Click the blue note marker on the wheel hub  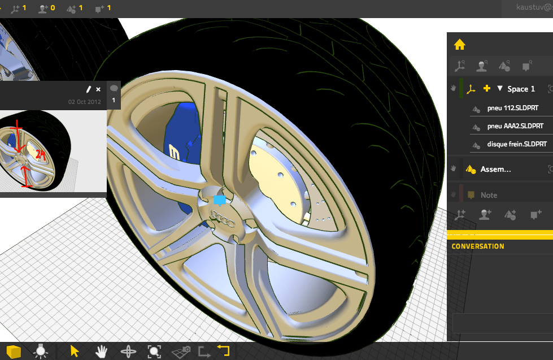[220, 200]
